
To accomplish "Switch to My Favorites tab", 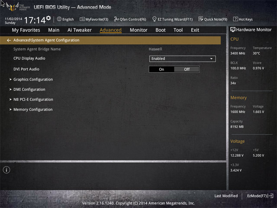I will (26, 30).
